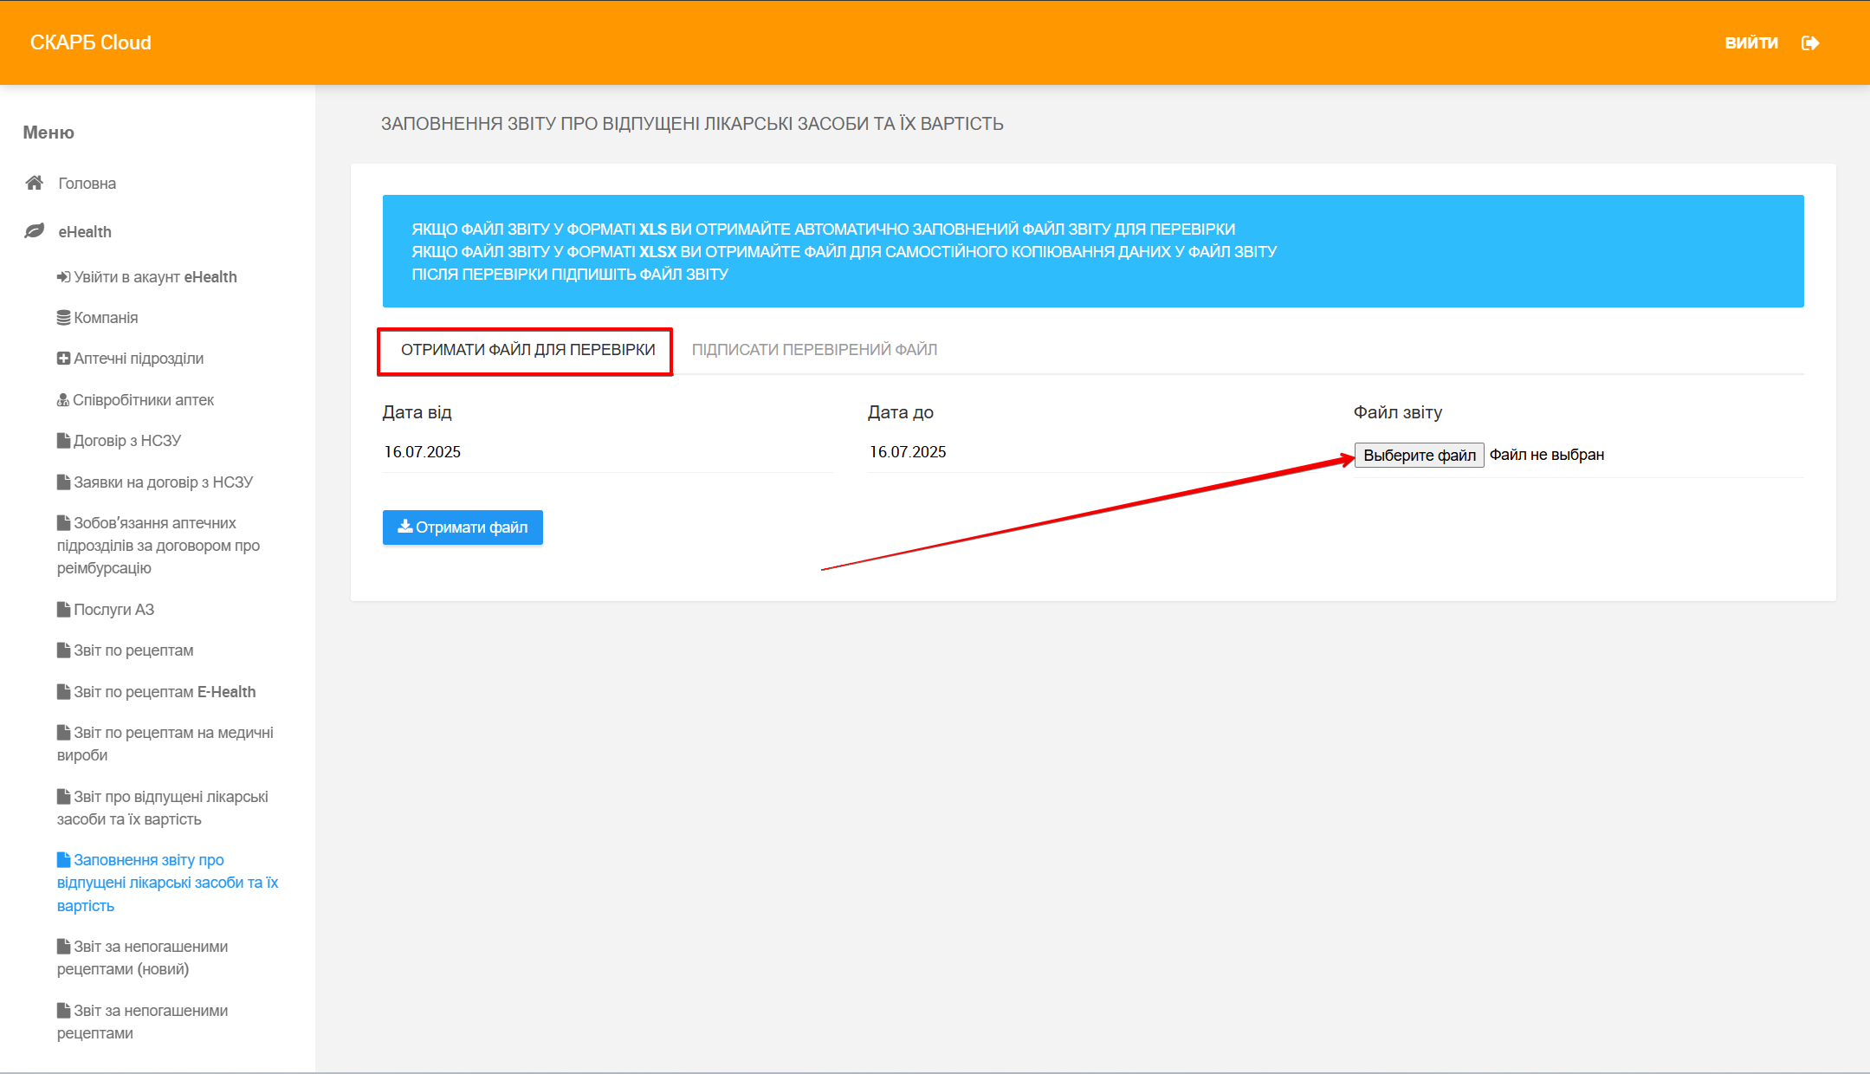Click the people icon for Співробітники аптек
The height and width of the screenshot is (1074, 1870).
tap(63, 400)
